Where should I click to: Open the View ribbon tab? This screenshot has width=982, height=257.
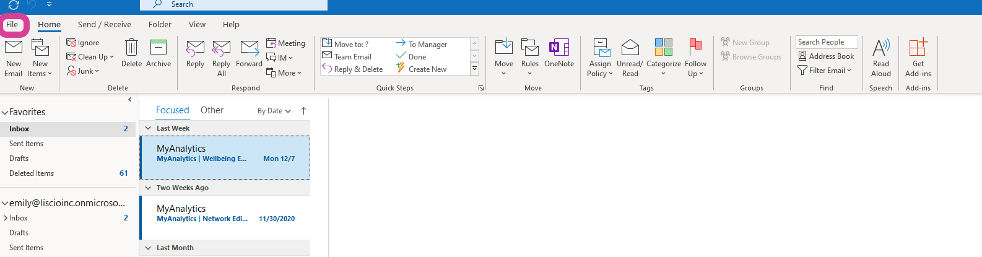197,25
